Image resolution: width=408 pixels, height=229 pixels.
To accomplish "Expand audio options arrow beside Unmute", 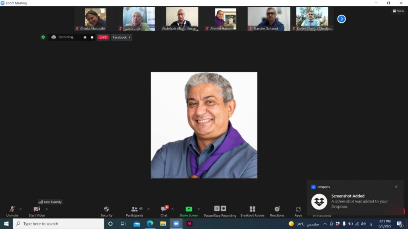I will [x=21, y=209].
